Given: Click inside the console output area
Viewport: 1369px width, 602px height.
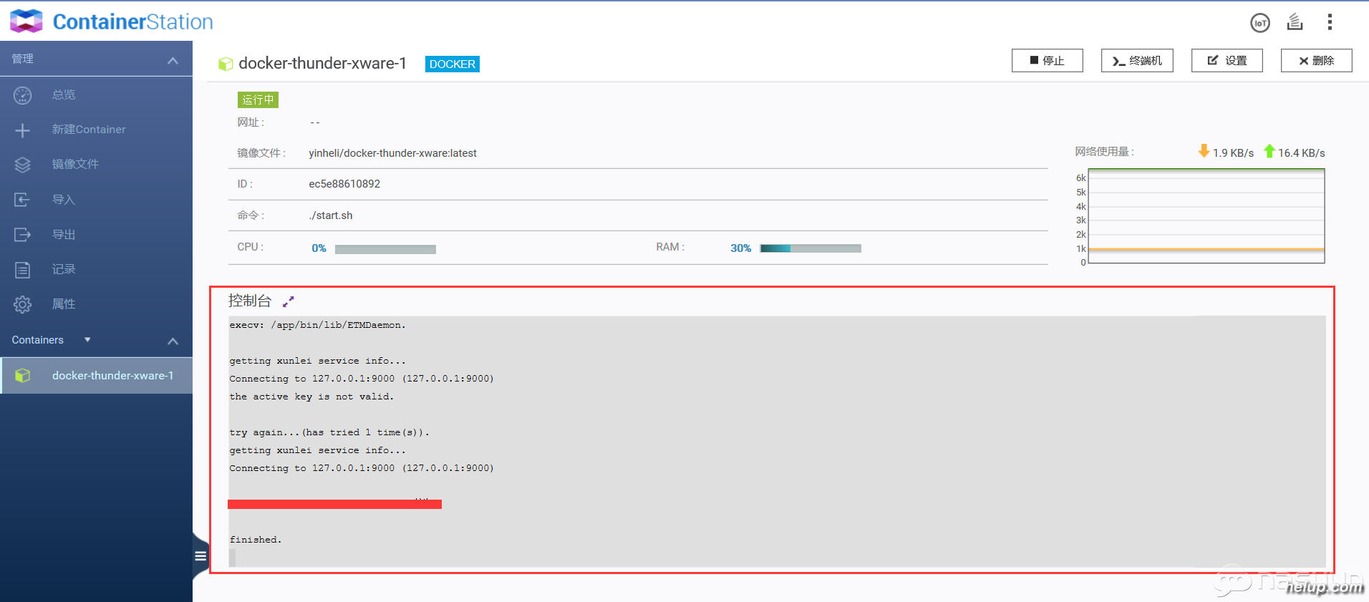Looking at the screenshot, I should click(777, 442).
